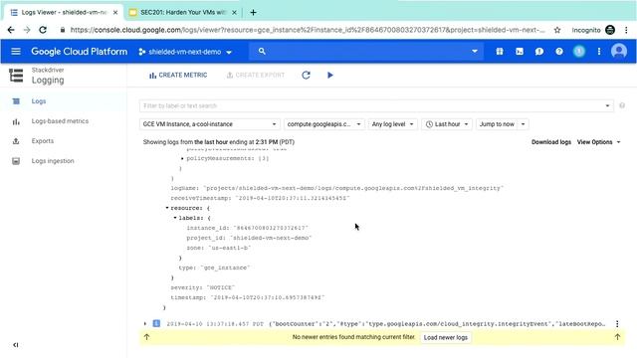
Task: Start streaming logs with play icon
Action: point(330,76)
